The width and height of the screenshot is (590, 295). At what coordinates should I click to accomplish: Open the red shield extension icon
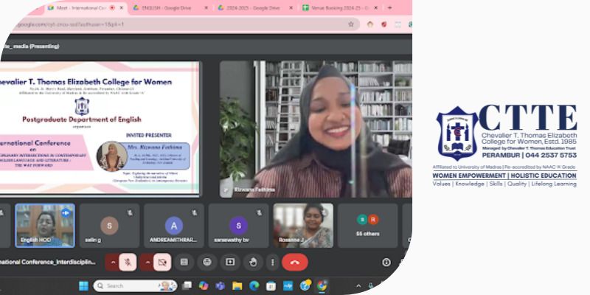tap(384, 24)
